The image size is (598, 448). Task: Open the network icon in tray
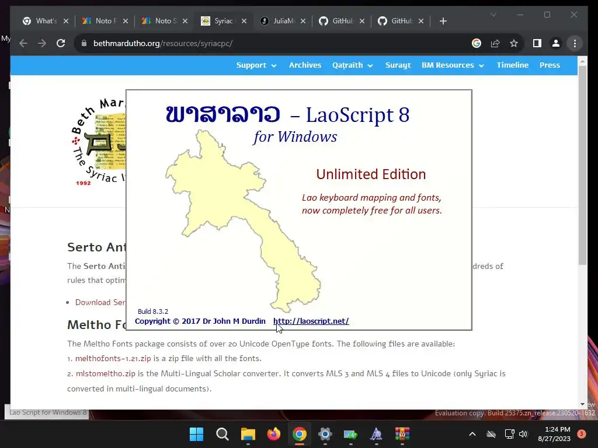(x=509, y=434)
